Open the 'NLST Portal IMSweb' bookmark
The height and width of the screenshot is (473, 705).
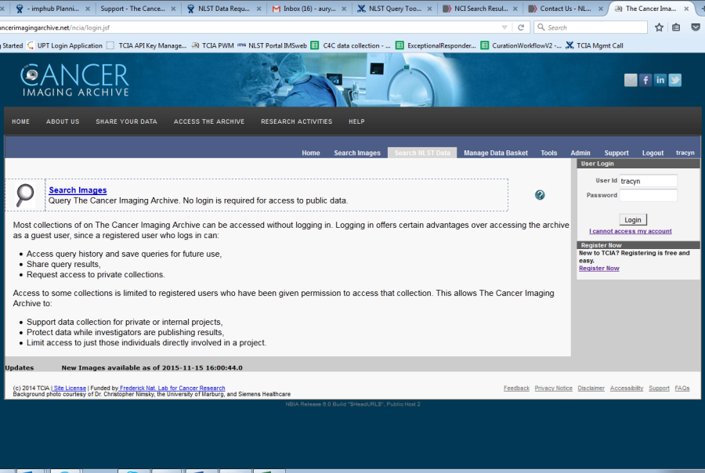[273, 45]
